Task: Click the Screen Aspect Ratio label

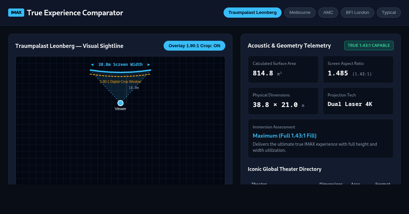Action: 346,64
